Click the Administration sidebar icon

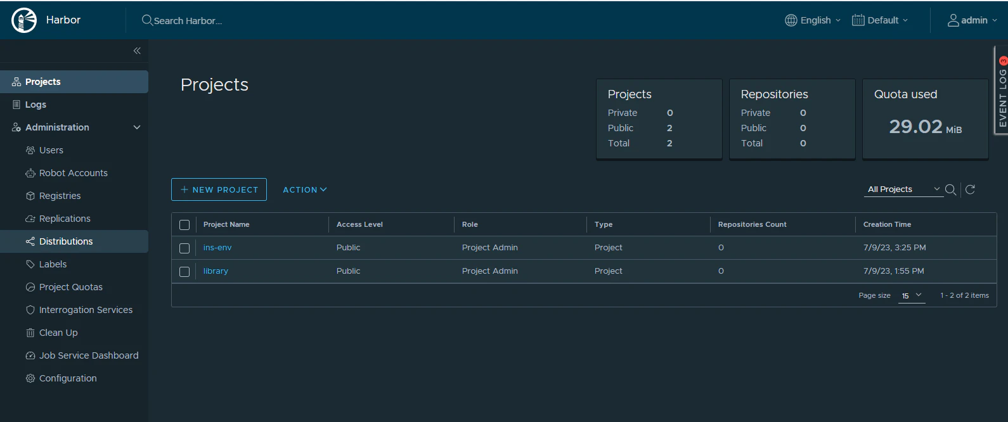[x=16, y=127]
